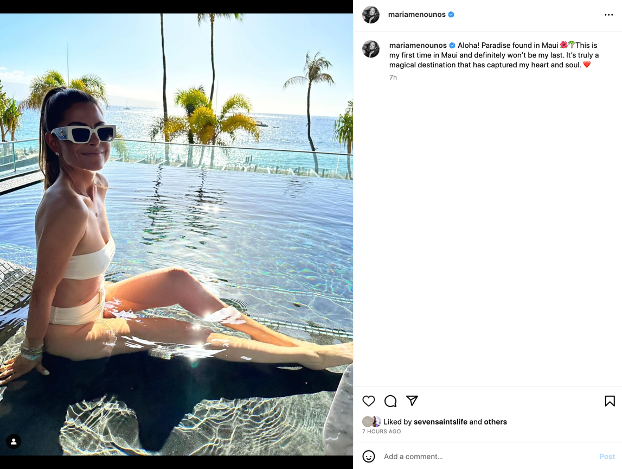Screen dimensions: 622x469
Task: Focus the "Add a comment…" field
Action: 488,457
